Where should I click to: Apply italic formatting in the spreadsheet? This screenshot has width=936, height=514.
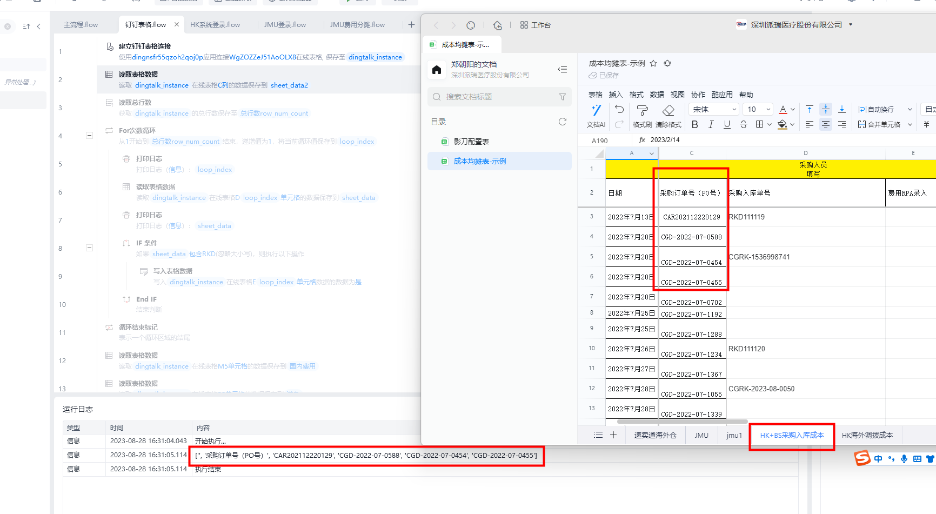pos(711,124)
